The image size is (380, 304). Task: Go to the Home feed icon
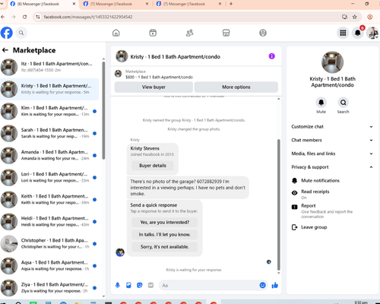pos(116,33)
